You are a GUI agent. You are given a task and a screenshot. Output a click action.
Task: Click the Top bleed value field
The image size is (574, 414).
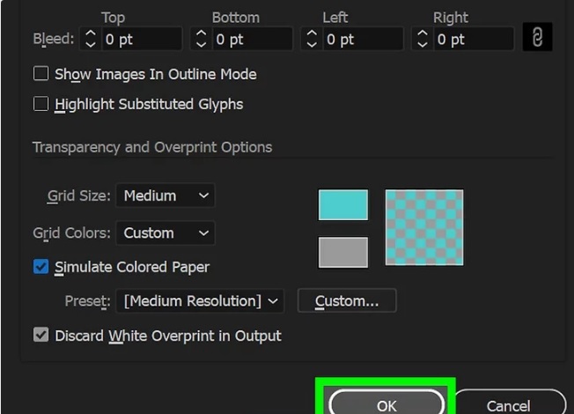142,39
